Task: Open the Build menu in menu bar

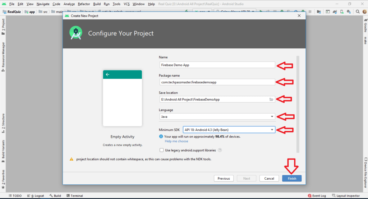Action: [97, 4]
